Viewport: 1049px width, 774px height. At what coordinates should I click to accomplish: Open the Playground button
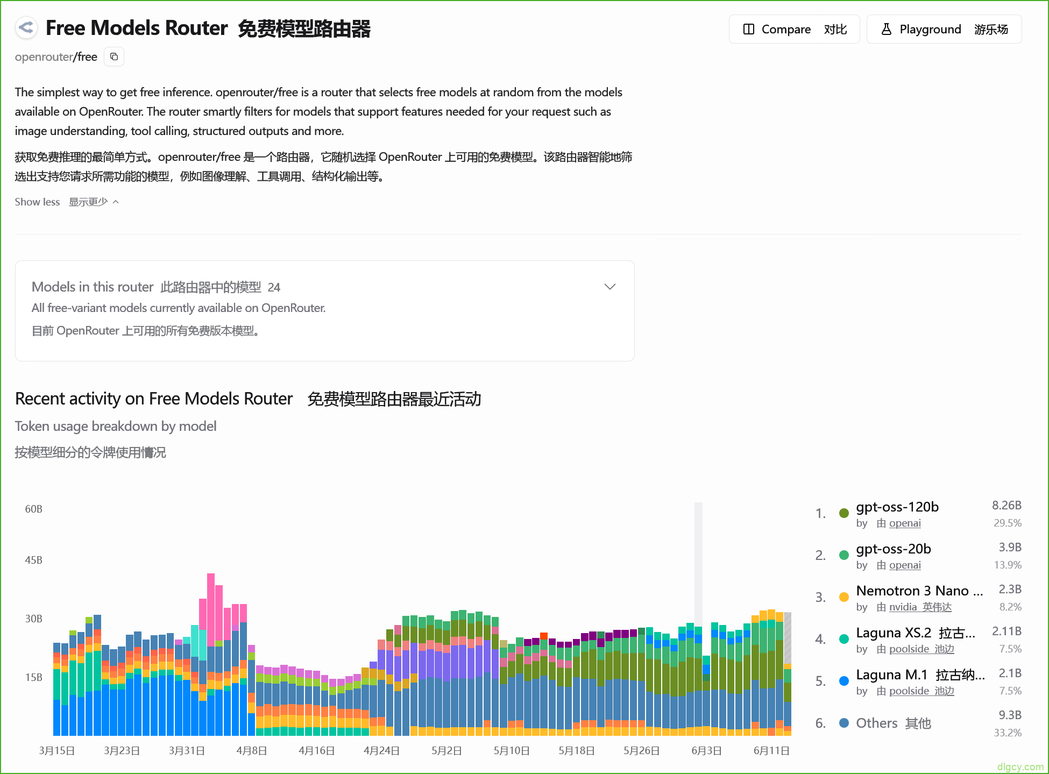coord(944,29)
